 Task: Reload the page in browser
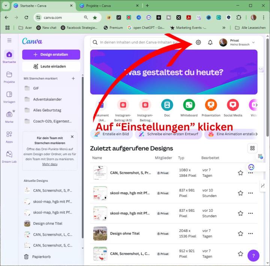[26, 17]
